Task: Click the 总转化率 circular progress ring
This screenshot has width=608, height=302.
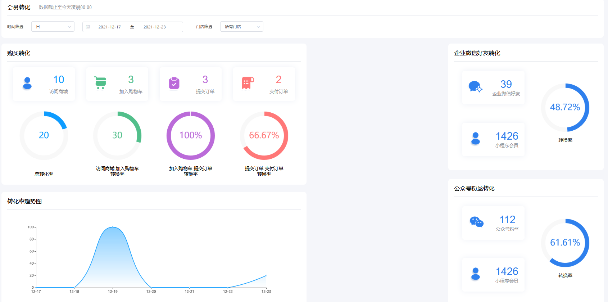Action: pyautogui.click(x=44, y=135)
